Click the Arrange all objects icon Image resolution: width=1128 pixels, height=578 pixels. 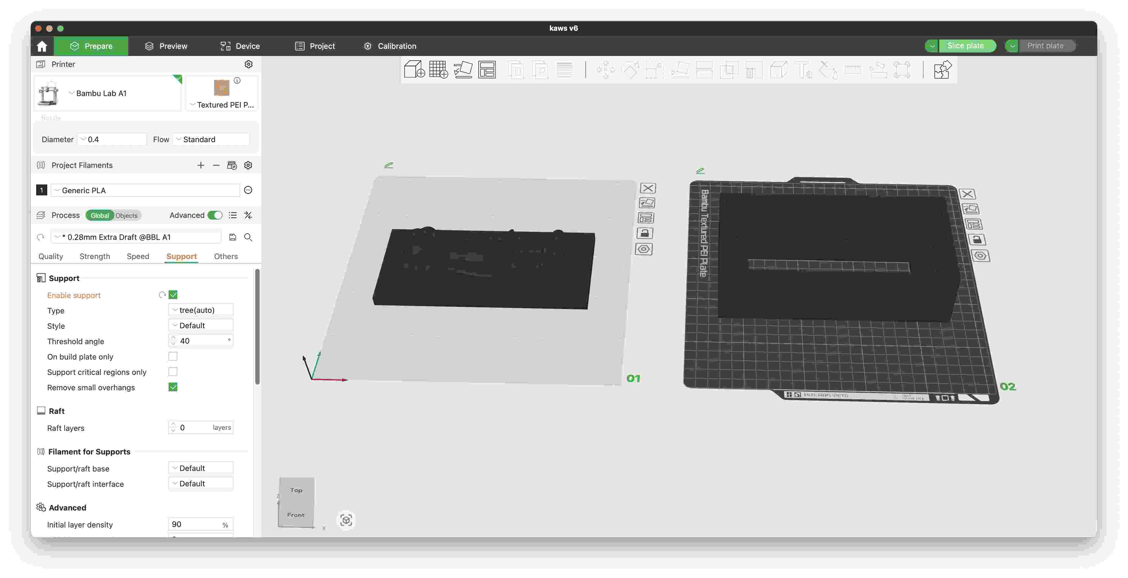point(487,70)
